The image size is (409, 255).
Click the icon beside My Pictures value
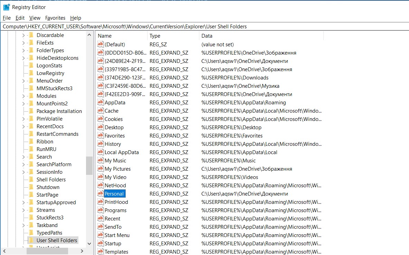point(101,169)
